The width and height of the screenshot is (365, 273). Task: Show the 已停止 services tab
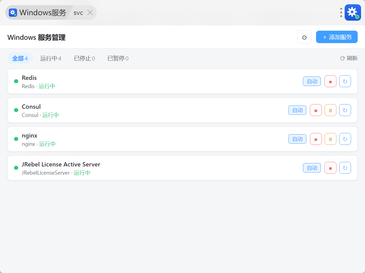(x=85, y=58)
